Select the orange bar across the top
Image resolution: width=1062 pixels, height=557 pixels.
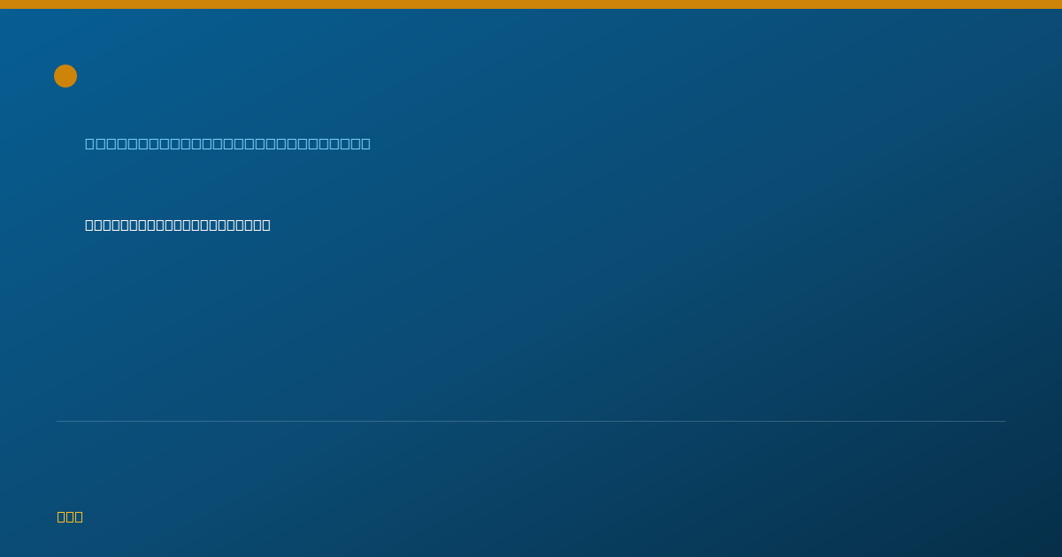click(x=531, y=4)
